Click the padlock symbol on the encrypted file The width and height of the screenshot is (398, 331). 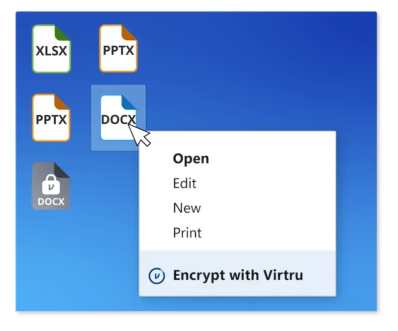(x=51, y=184)
